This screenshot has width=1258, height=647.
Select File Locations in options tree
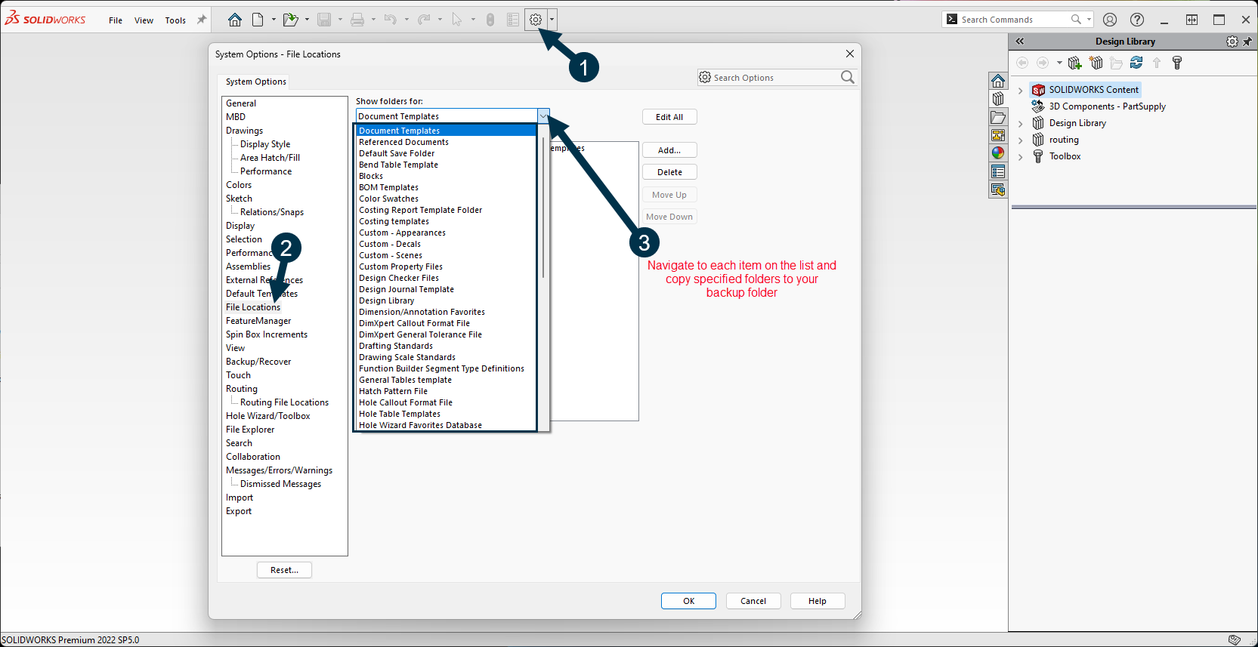(x=253, y=307)
